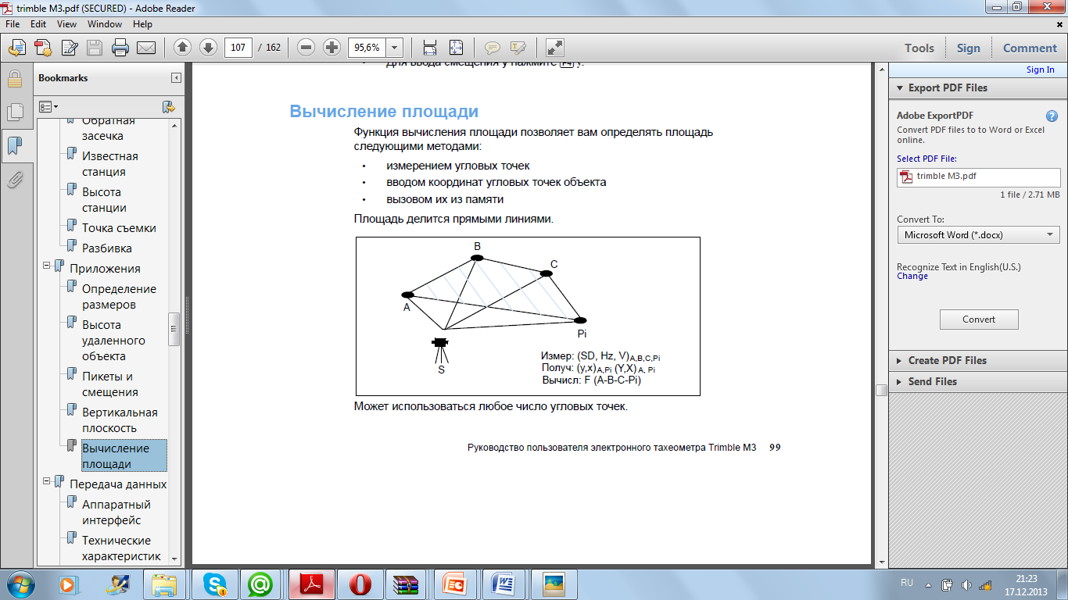The height and width of the screenshot is (600, 1068).
Task: Switch to Read Mode with arrows icon
Action: [554, 48]
